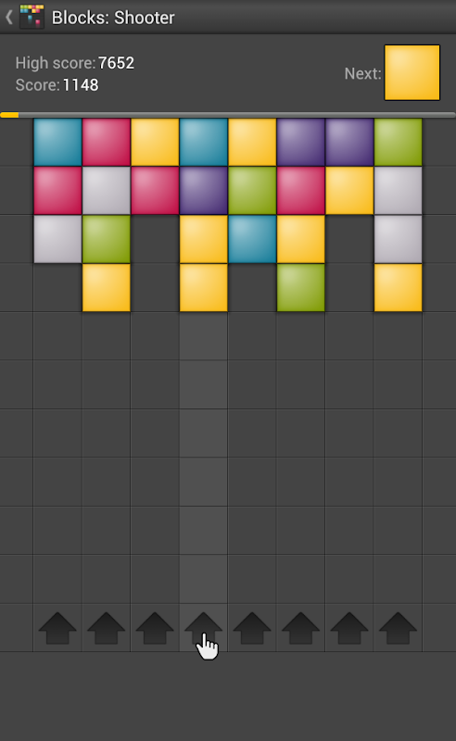Tap the bottom yellow block in second column

[106, 288]
